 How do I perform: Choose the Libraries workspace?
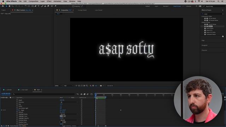pyautogui.click(x=189, y=6)
